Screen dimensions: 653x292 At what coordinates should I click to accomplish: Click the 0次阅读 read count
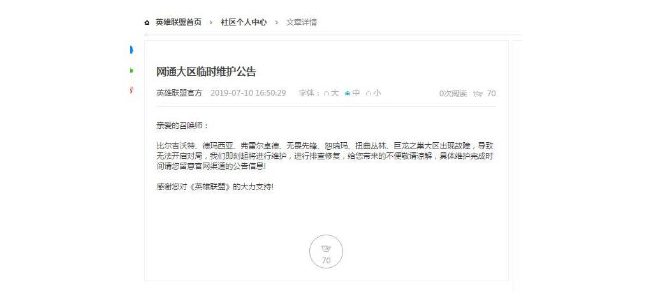pyautogui.click(x=453, y=94)
